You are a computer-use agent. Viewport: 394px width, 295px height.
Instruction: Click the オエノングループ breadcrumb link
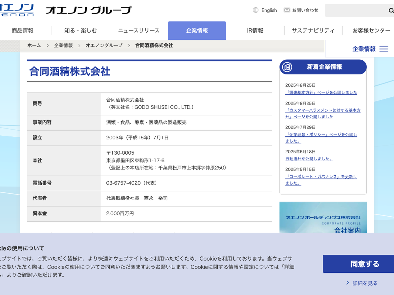[104, 46]
